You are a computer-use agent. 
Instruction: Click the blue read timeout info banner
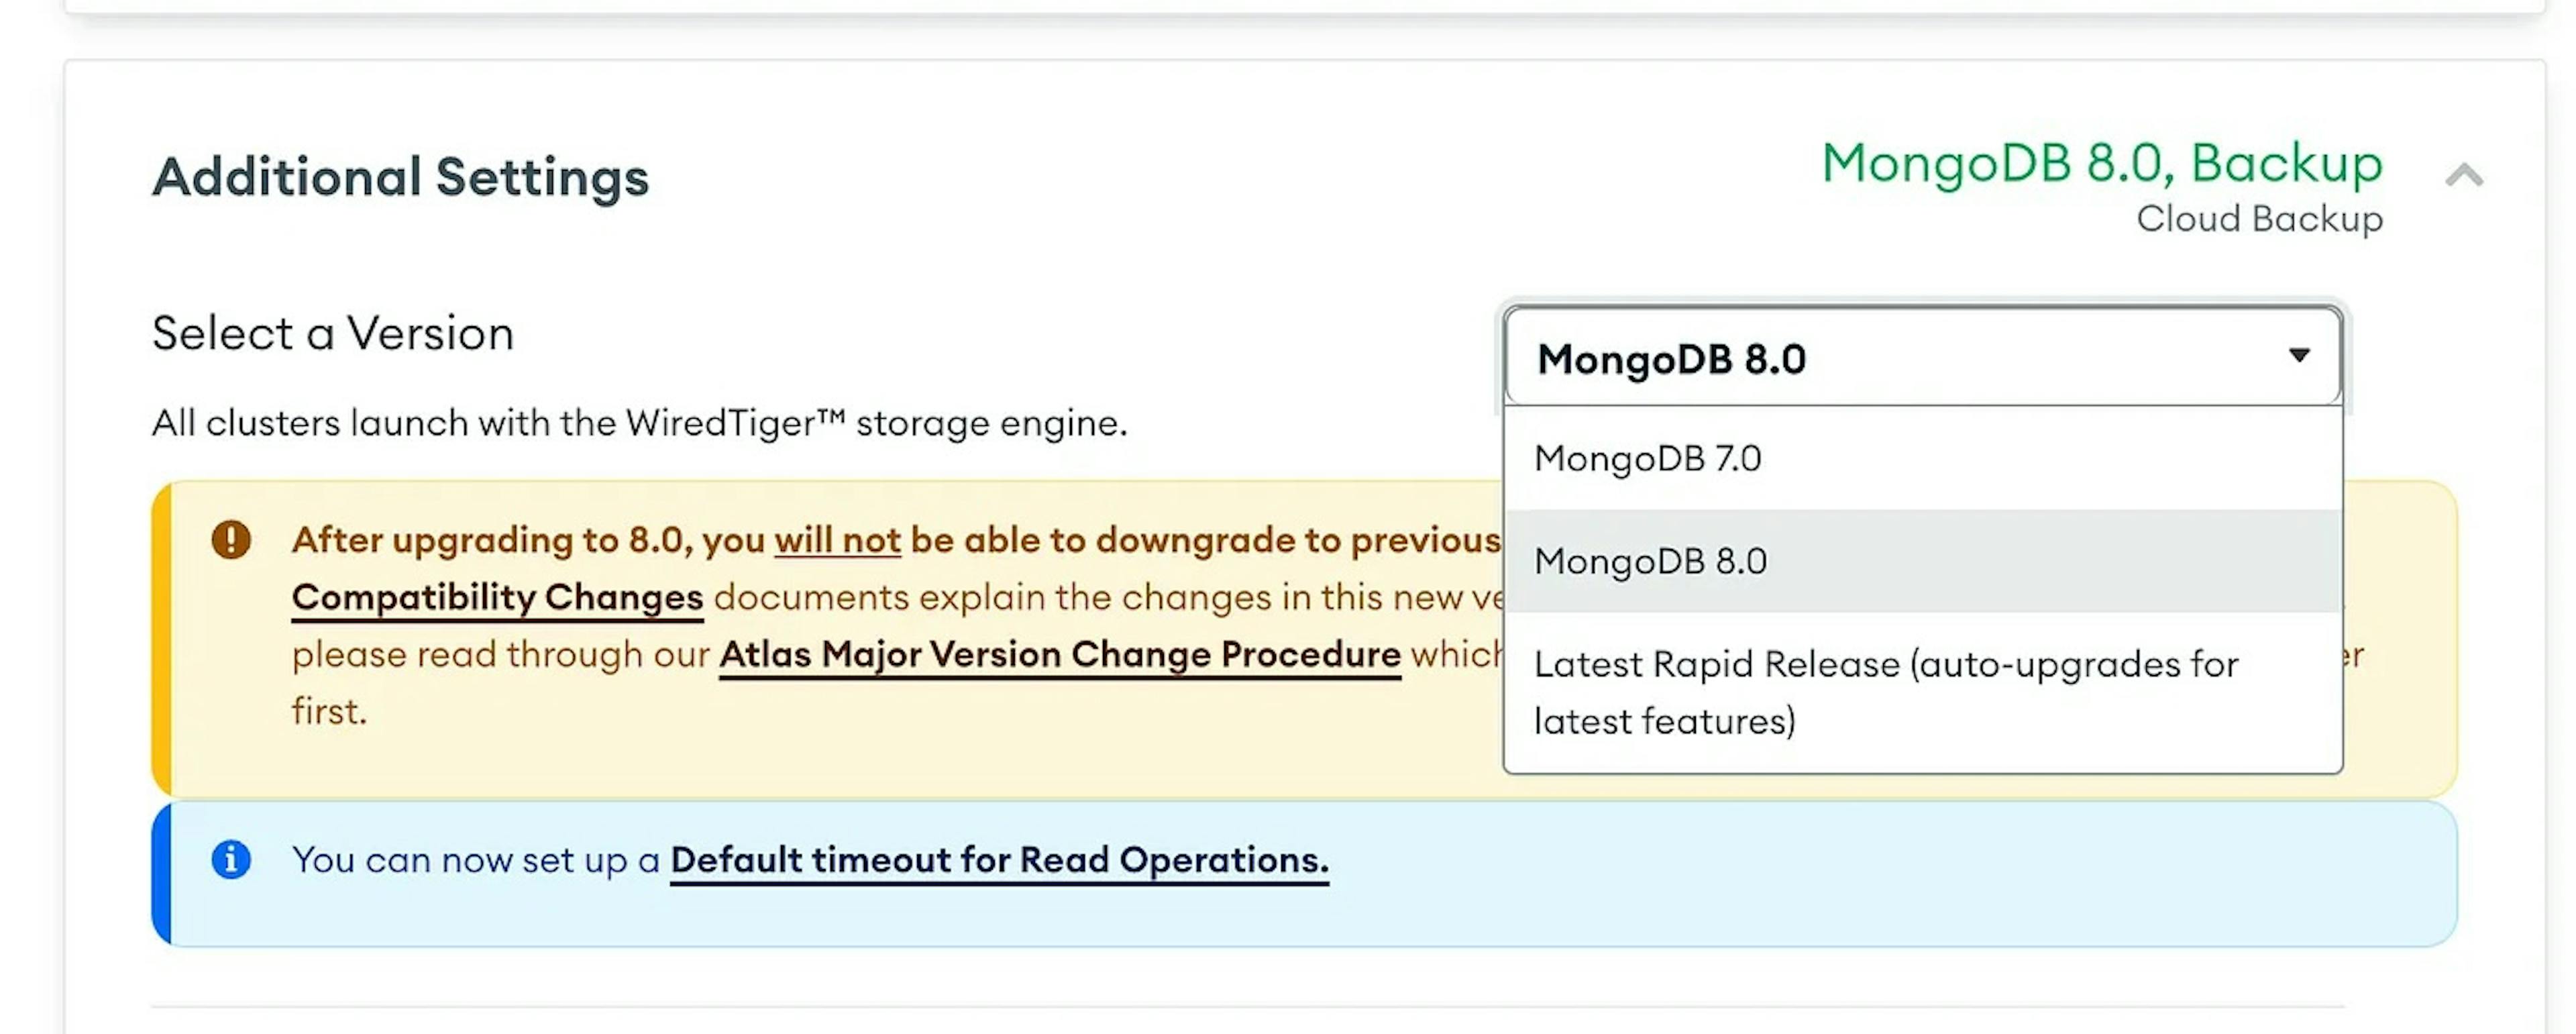pos(1304,874)
